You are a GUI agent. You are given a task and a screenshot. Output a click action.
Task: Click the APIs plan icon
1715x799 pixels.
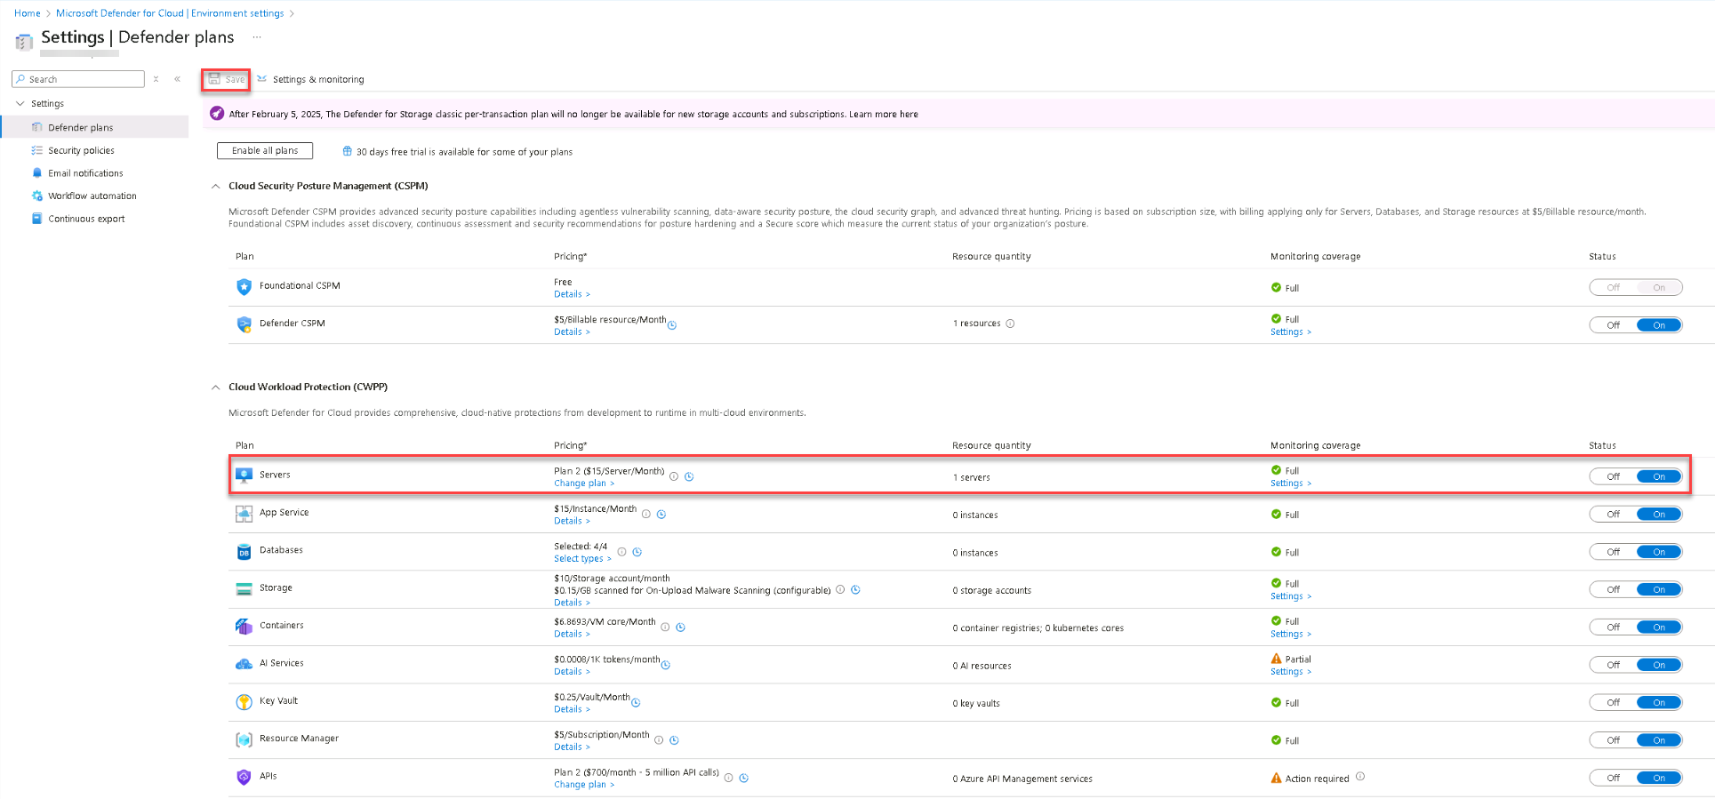244,777
